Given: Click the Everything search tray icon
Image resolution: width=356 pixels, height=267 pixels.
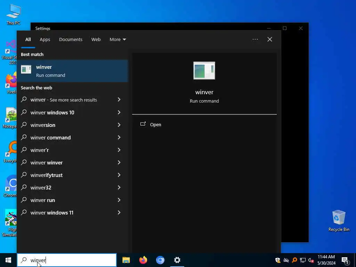Looking at the screenshot, I should click(x=294, y=260).
